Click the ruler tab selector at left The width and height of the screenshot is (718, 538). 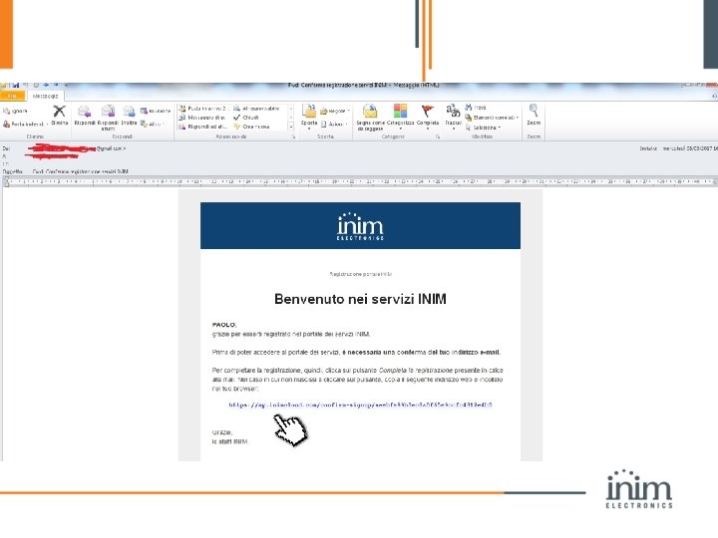[x=6, y=182]
